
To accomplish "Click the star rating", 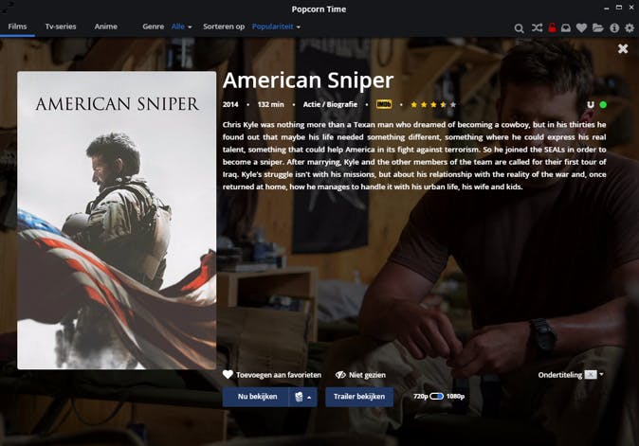I will click(x=433, y=104).
